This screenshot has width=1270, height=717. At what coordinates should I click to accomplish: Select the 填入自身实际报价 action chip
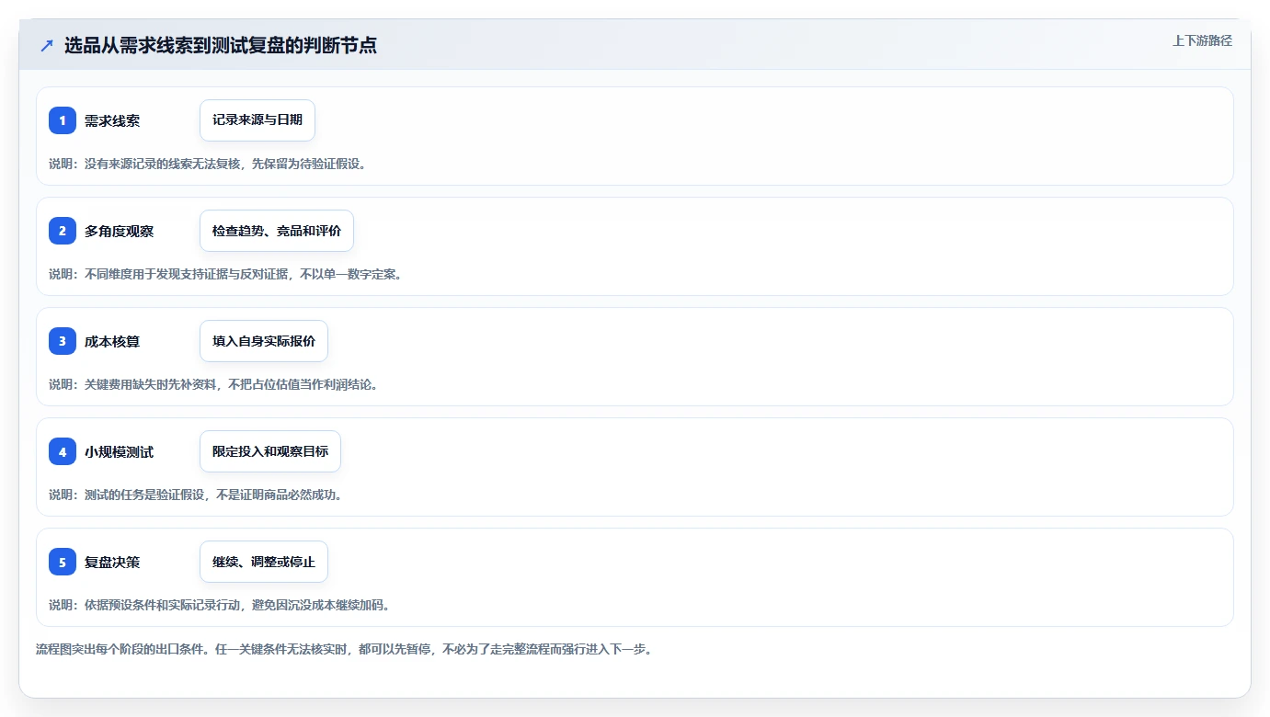[264, 341]
